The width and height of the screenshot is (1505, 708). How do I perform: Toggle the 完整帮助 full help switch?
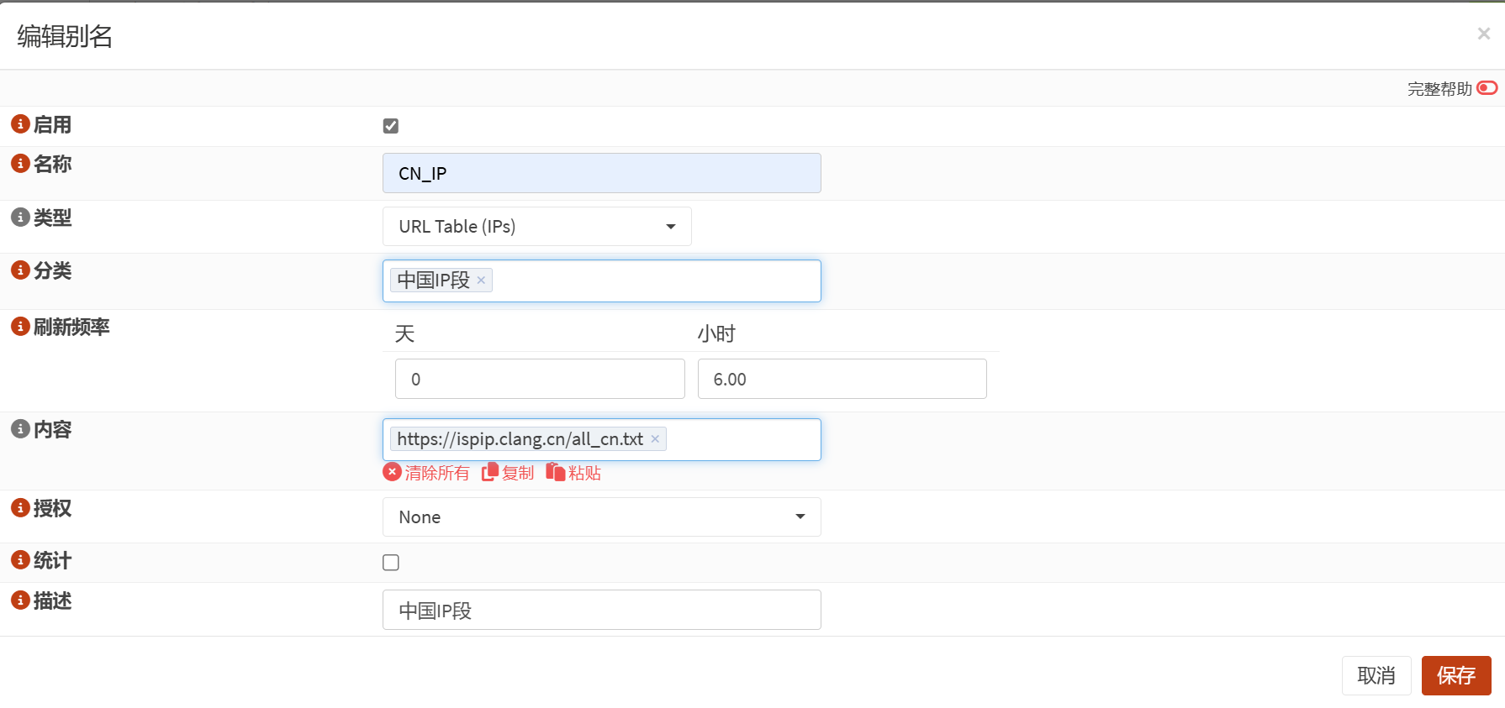(x=1487, y=88)
